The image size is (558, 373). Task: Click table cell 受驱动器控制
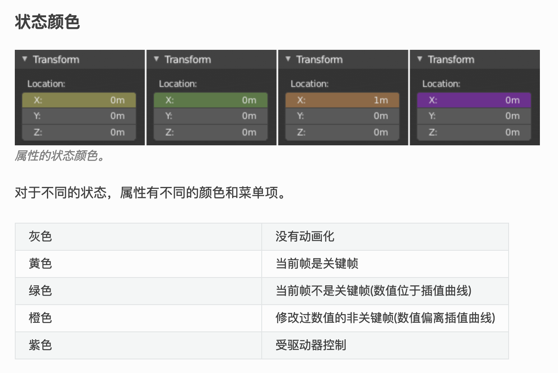click(385, 345)
